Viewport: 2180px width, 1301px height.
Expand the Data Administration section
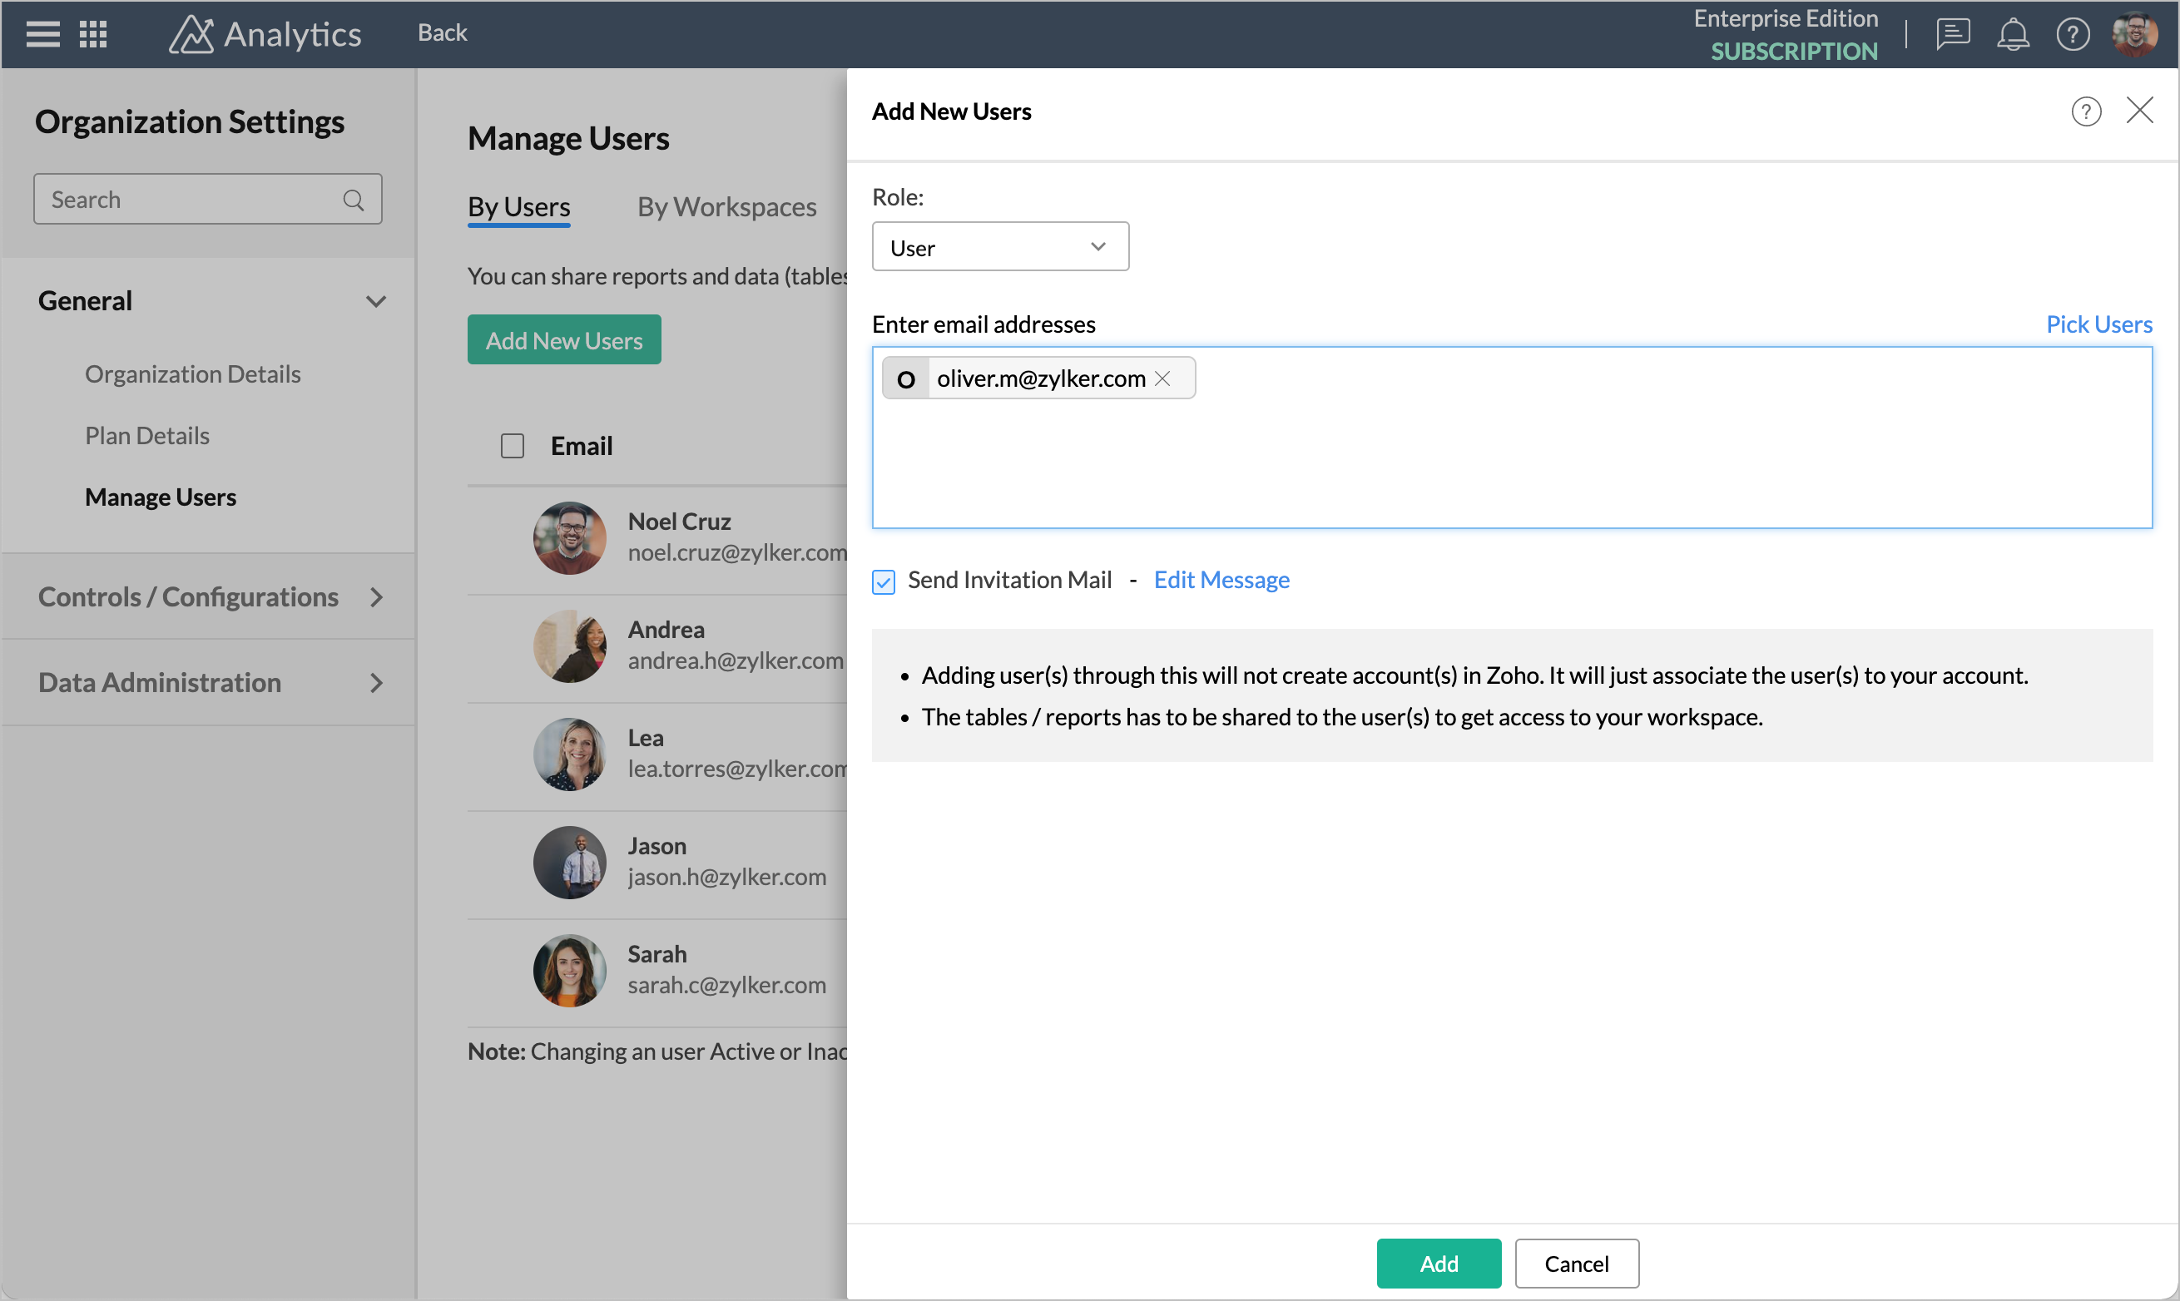[x=376, y=683]
